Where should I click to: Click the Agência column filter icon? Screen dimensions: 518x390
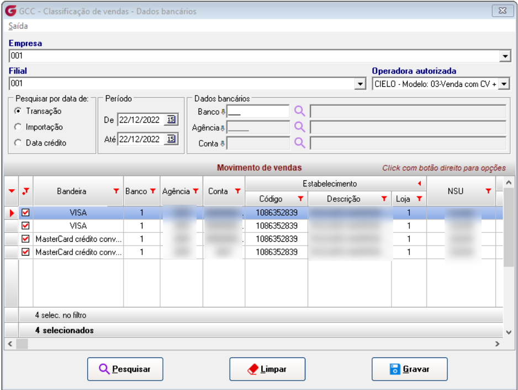(195, 191)
